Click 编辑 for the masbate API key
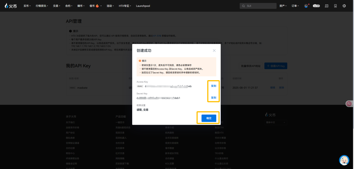Viewport: 354px width, 169px height. pyautogui.click(x=273, y=87)
